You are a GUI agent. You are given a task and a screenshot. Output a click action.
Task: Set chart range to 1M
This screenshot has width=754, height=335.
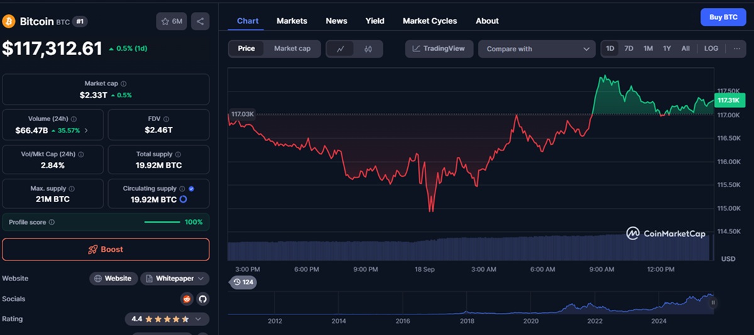point(648,48)
